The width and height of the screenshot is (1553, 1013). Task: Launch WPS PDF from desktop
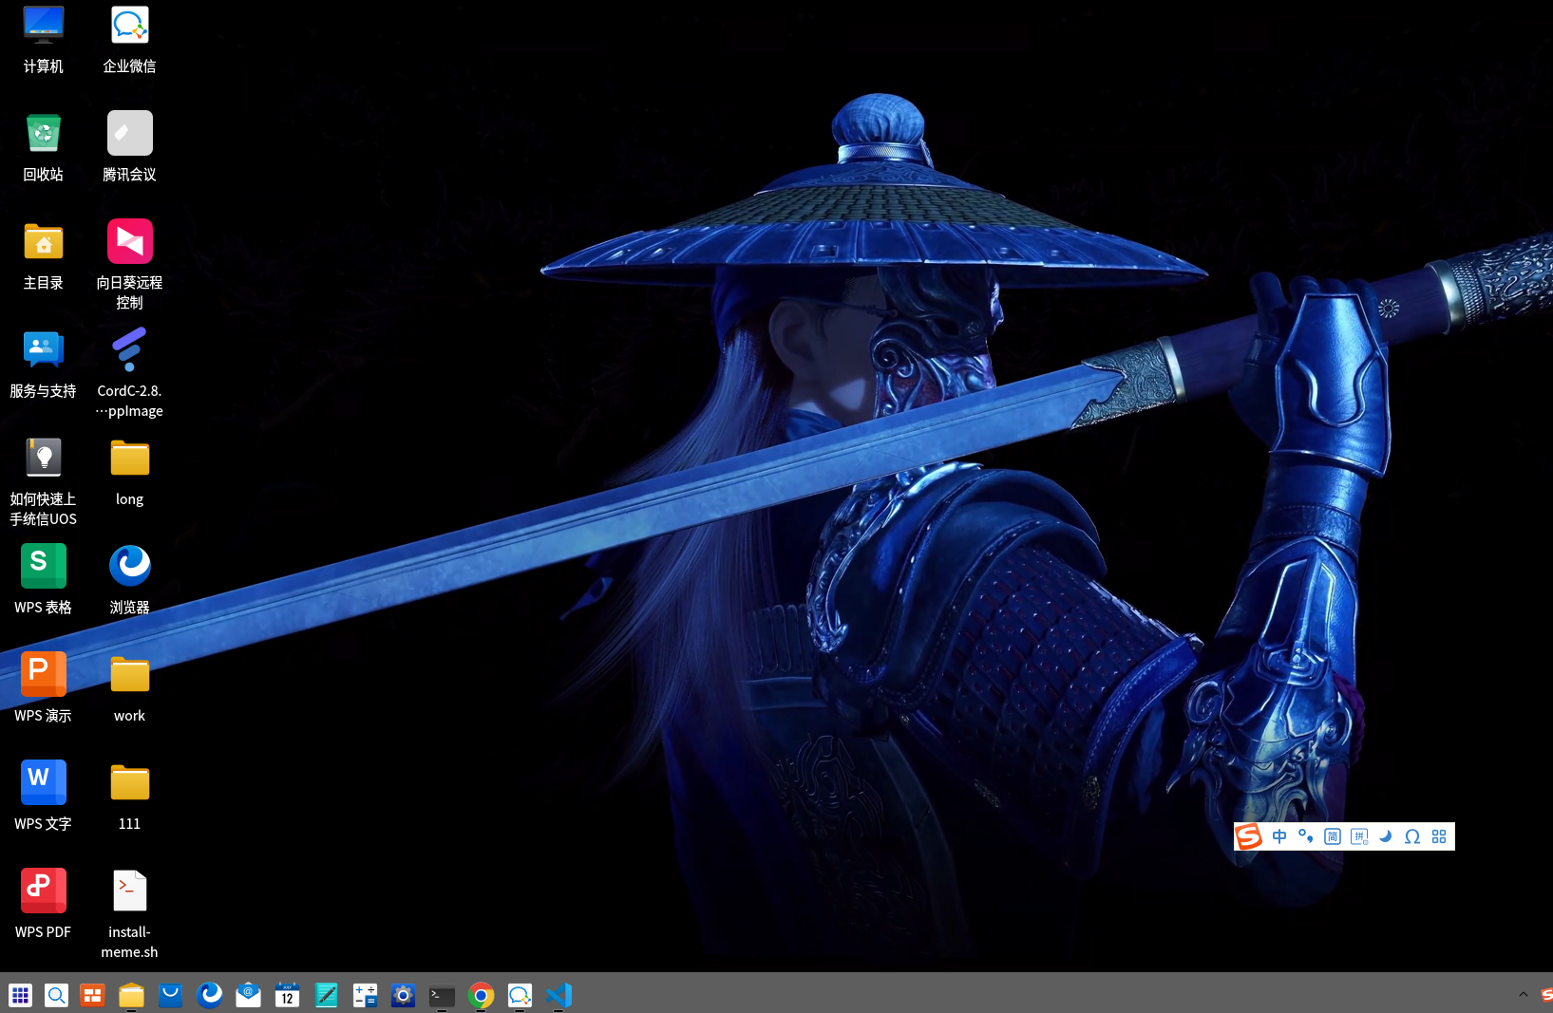[x=43, y=905]
